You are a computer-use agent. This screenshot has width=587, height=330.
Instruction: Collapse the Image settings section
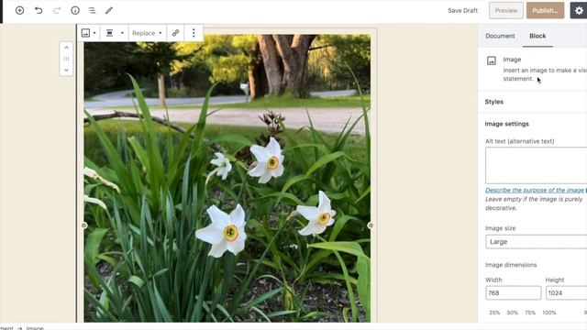[532, 124]
